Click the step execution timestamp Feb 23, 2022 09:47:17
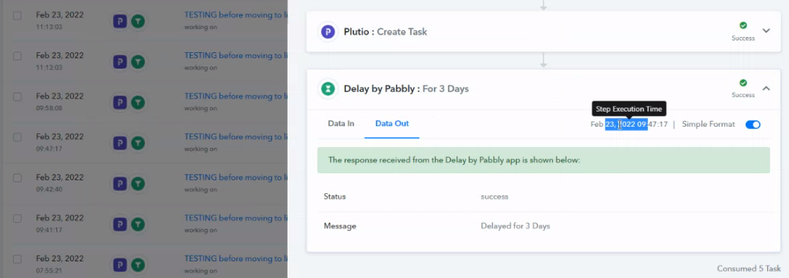The image size is (789, 278). (x=629, y=125)
